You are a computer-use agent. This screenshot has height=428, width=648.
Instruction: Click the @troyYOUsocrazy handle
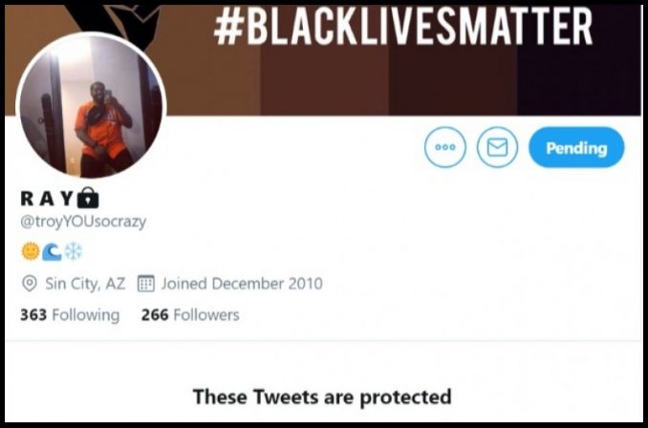coord(83,222)
